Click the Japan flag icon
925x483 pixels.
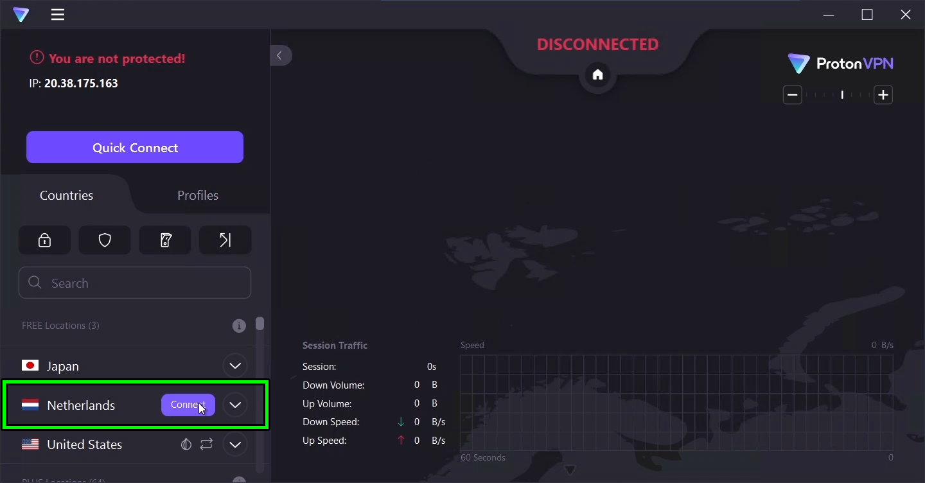(x=30, y=365)
